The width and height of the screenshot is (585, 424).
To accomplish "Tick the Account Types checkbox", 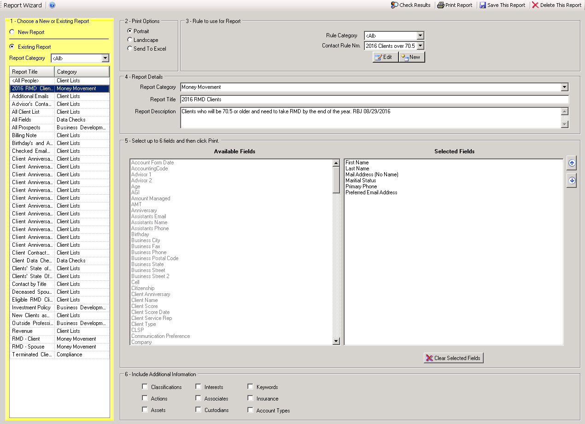I will click(x=251, y=410).
